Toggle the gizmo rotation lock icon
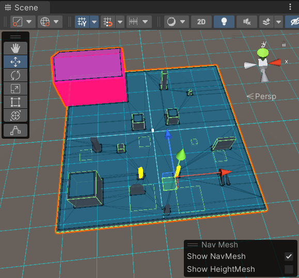Image resolution: width=299 pixels, height=278 pixels. [284, 44]
